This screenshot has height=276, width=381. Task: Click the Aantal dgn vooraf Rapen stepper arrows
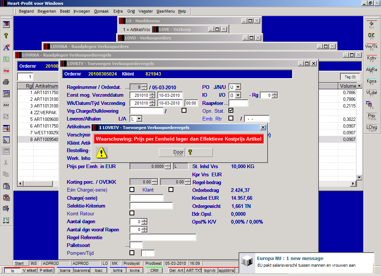[144, 230]
